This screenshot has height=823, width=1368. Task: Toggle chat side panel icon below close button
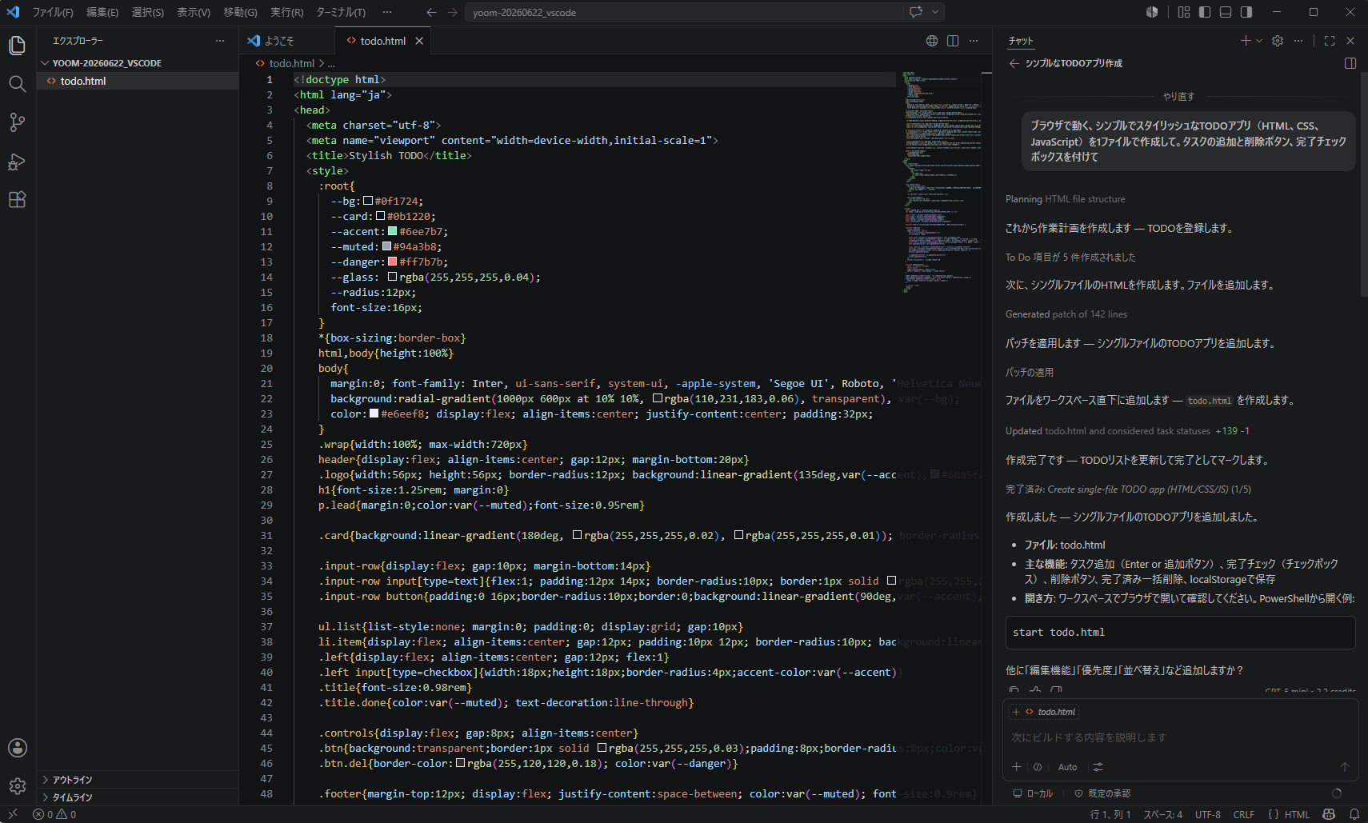1350,63
